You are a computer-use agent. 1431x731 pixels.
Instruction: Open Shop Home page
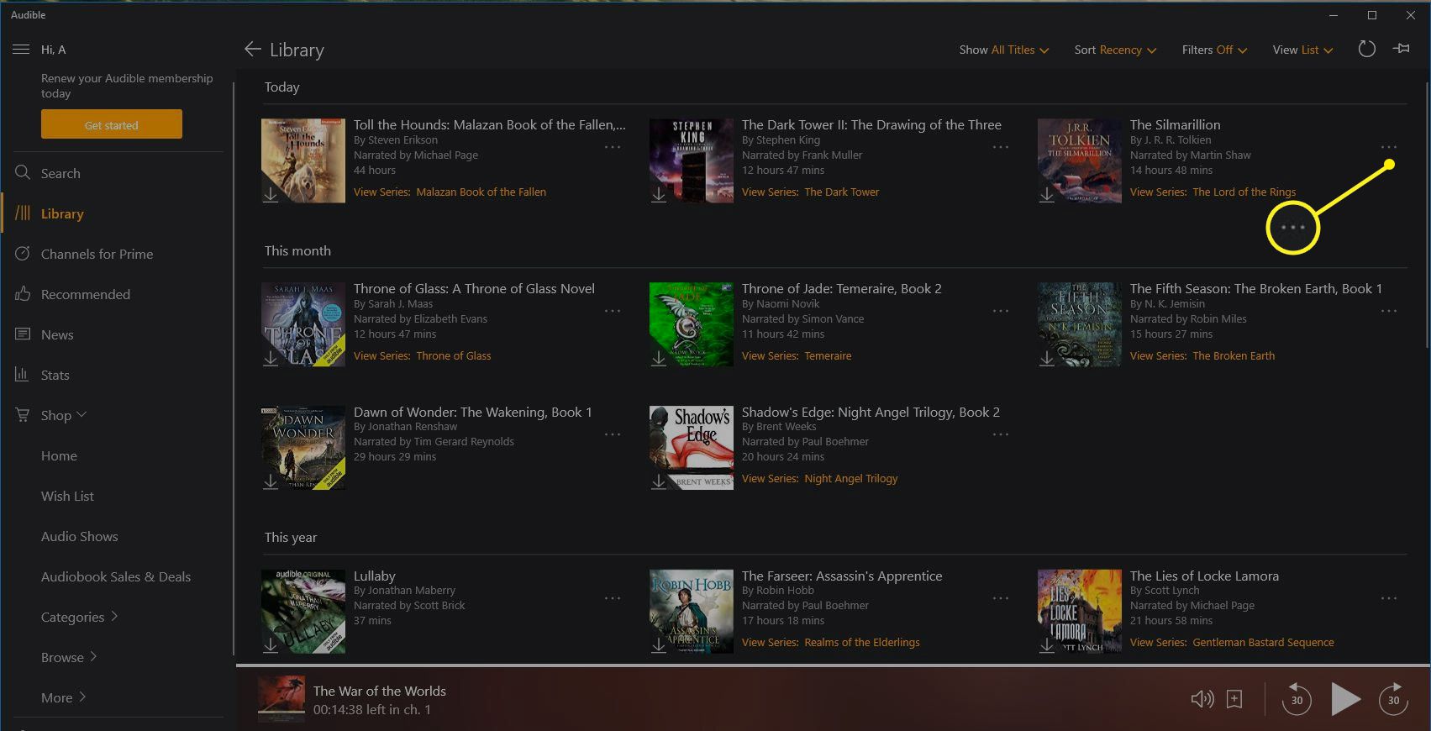[59, 455]
